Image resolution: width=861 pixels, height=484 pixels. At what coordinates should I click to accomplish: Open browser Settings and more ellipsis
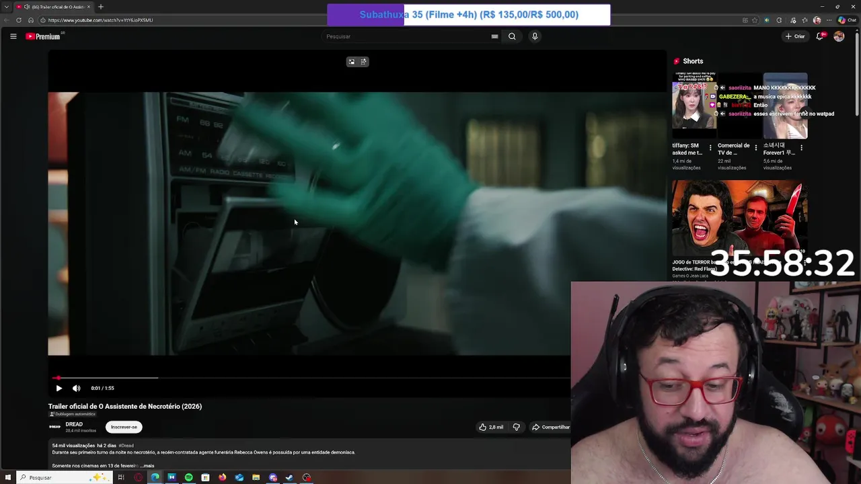[828, 20]
